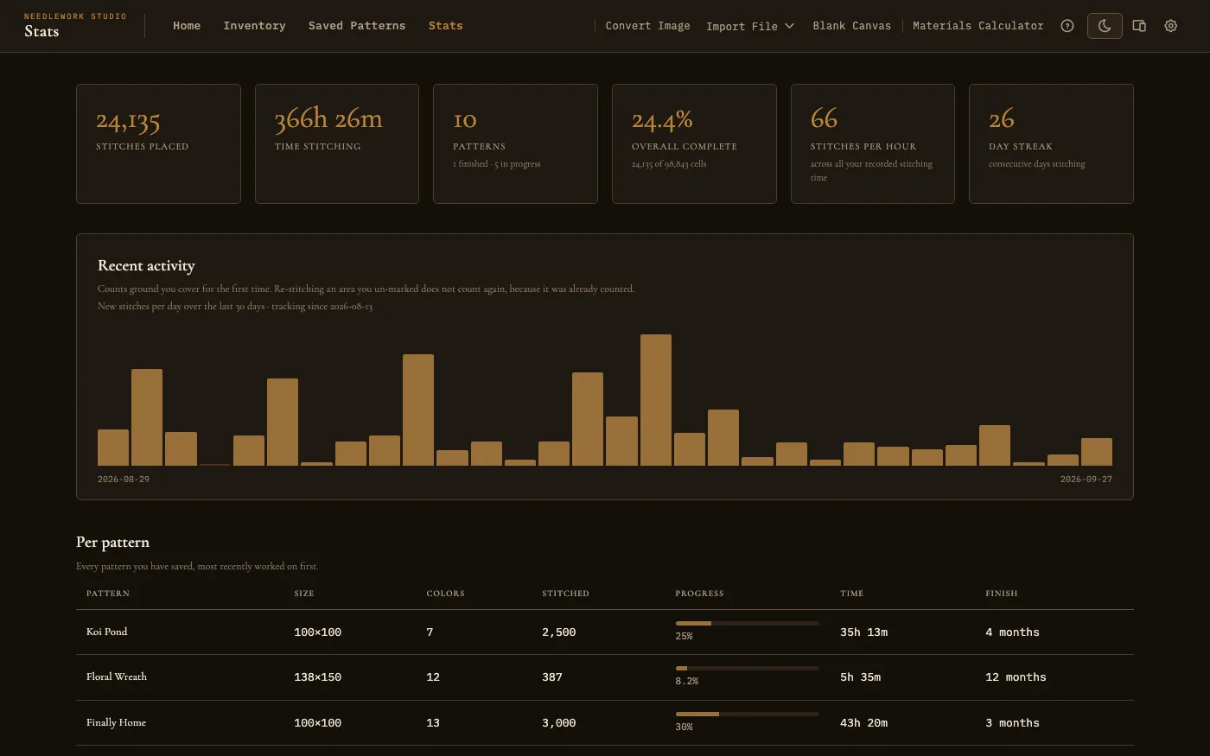
Task: Click the 138×150 size cell
Action: [x=317, y=677]
